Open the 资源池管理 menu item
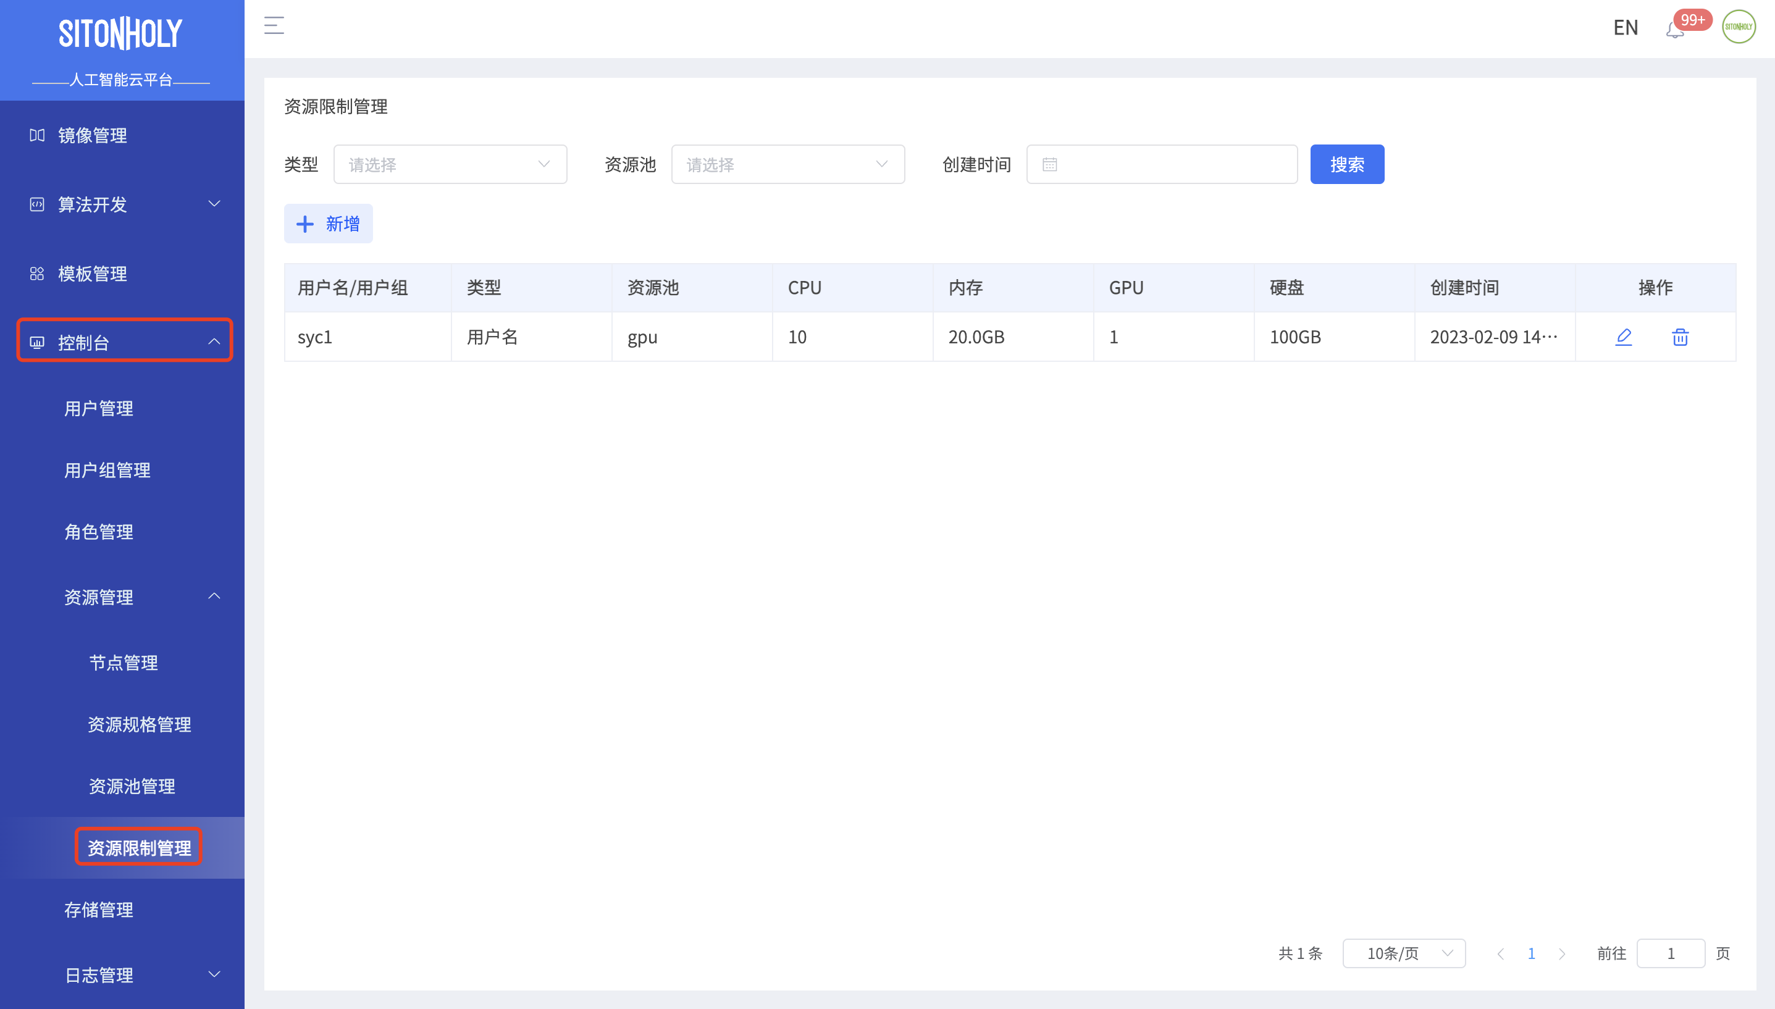This screenshot has width=1775, height=1009. (x=122, y=786)
